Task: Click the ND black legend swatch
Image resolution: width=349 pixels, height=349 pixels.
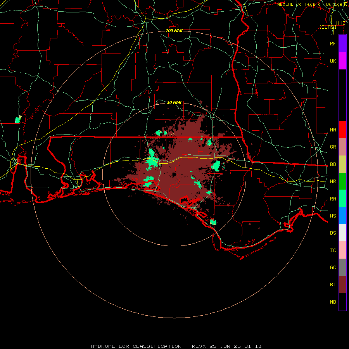Action: pyautogui.click(x=342, y=302)
